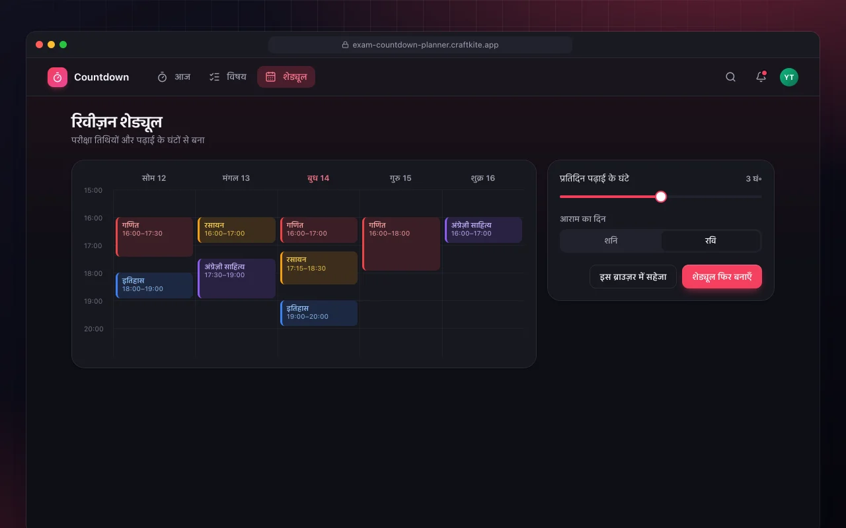Viewport: 846px width, 528px height.
Task: Click the daily study hours slider handle
Action: (x=661, y=197)
